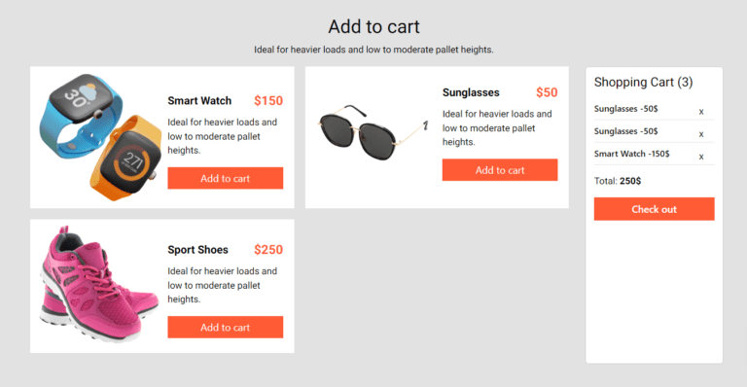The height and width of the screenshot is (387, 747).
Task: Click the $50 Sunglasses price
Action: point(547,92)
